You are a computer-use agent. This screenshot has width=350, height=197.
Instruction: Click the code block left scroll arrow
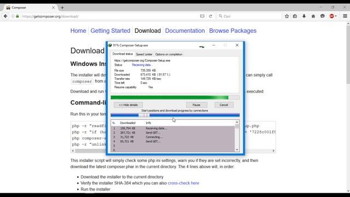click(73, 151)
